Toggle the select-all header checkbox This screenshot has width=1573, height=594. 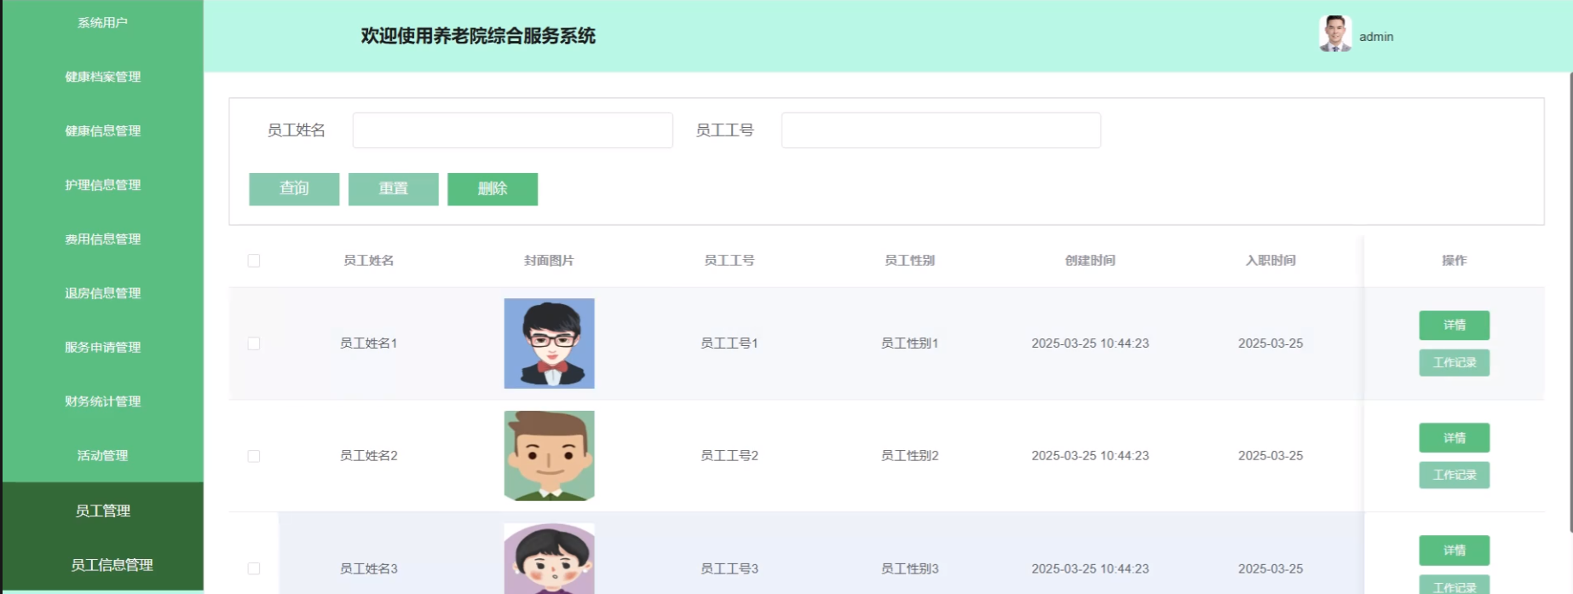[254, 261]
